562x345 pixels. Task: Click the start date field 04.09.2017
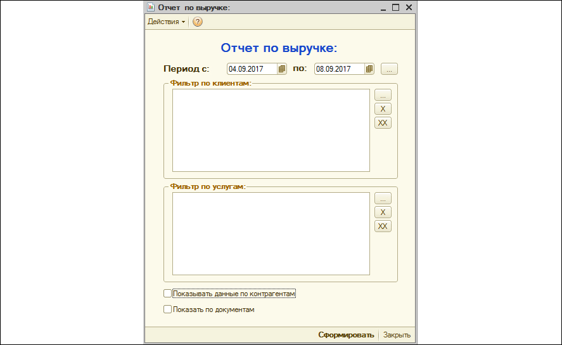tap(252, 68)
